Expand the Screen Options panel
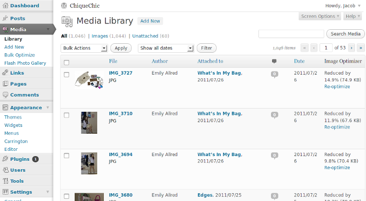 coord(320,16)
